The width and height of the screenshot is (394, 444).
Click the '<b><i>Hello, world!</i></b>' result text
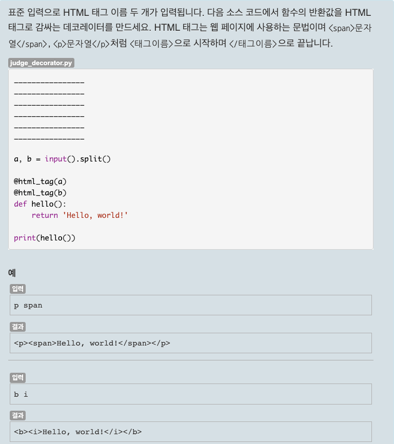pos(78,432)
